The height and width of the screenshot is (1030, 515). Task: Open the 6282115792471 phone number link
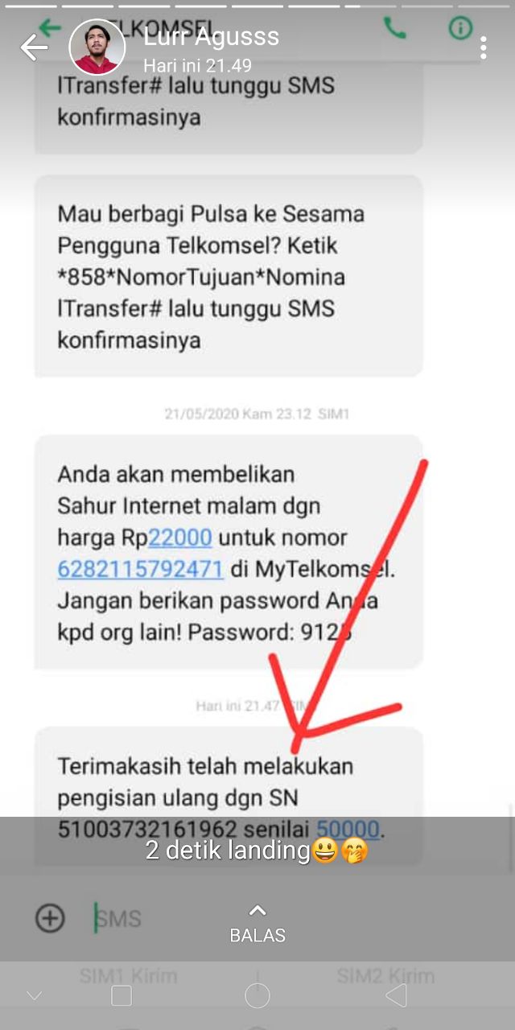[140, 569]
